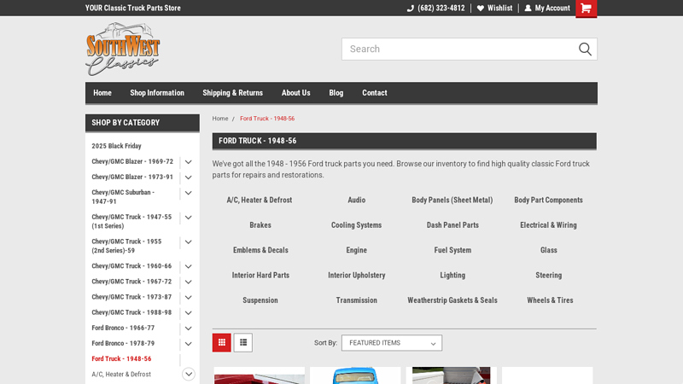Click the Home breadcrumb link
683x384 pixels.
tap(220, 119)
